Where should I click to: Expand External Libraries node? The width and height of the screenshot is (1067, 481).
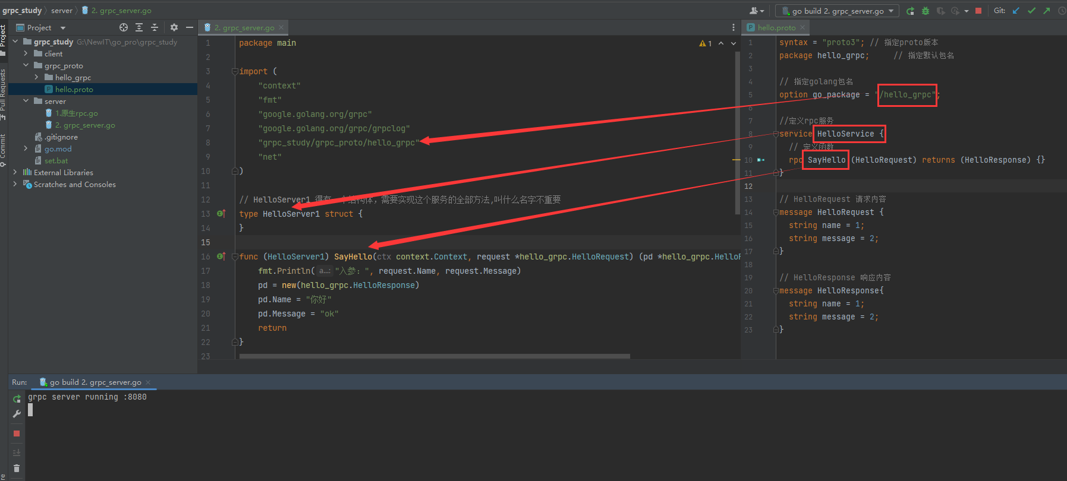[15, 172]
